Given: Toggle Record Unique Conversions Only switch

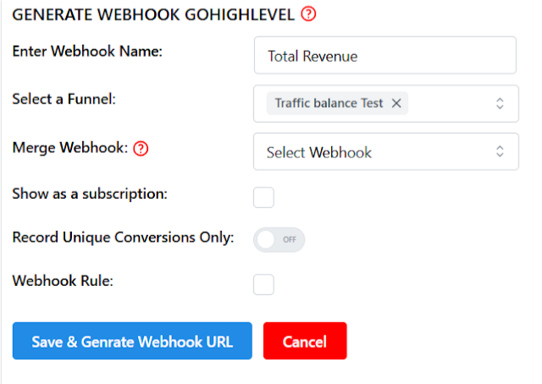Looking at the screenshot, I should pyautogui.click(x=279, y=239).
